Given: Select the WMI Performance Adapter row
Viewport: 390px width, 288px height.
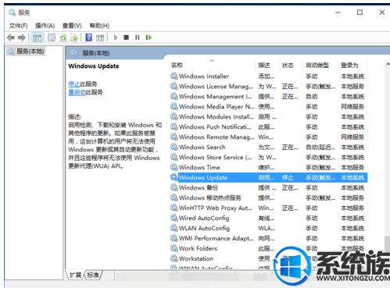Looking at the screenshot, I should point(268,239).
